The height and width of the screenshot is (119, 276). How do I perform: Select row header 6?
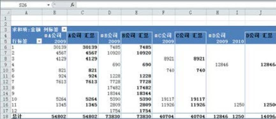point(6,47)
